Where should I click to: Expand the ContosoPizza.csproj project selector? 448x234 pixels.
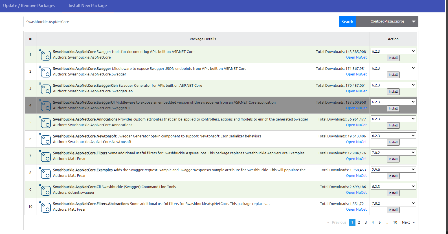coord(387,22)
